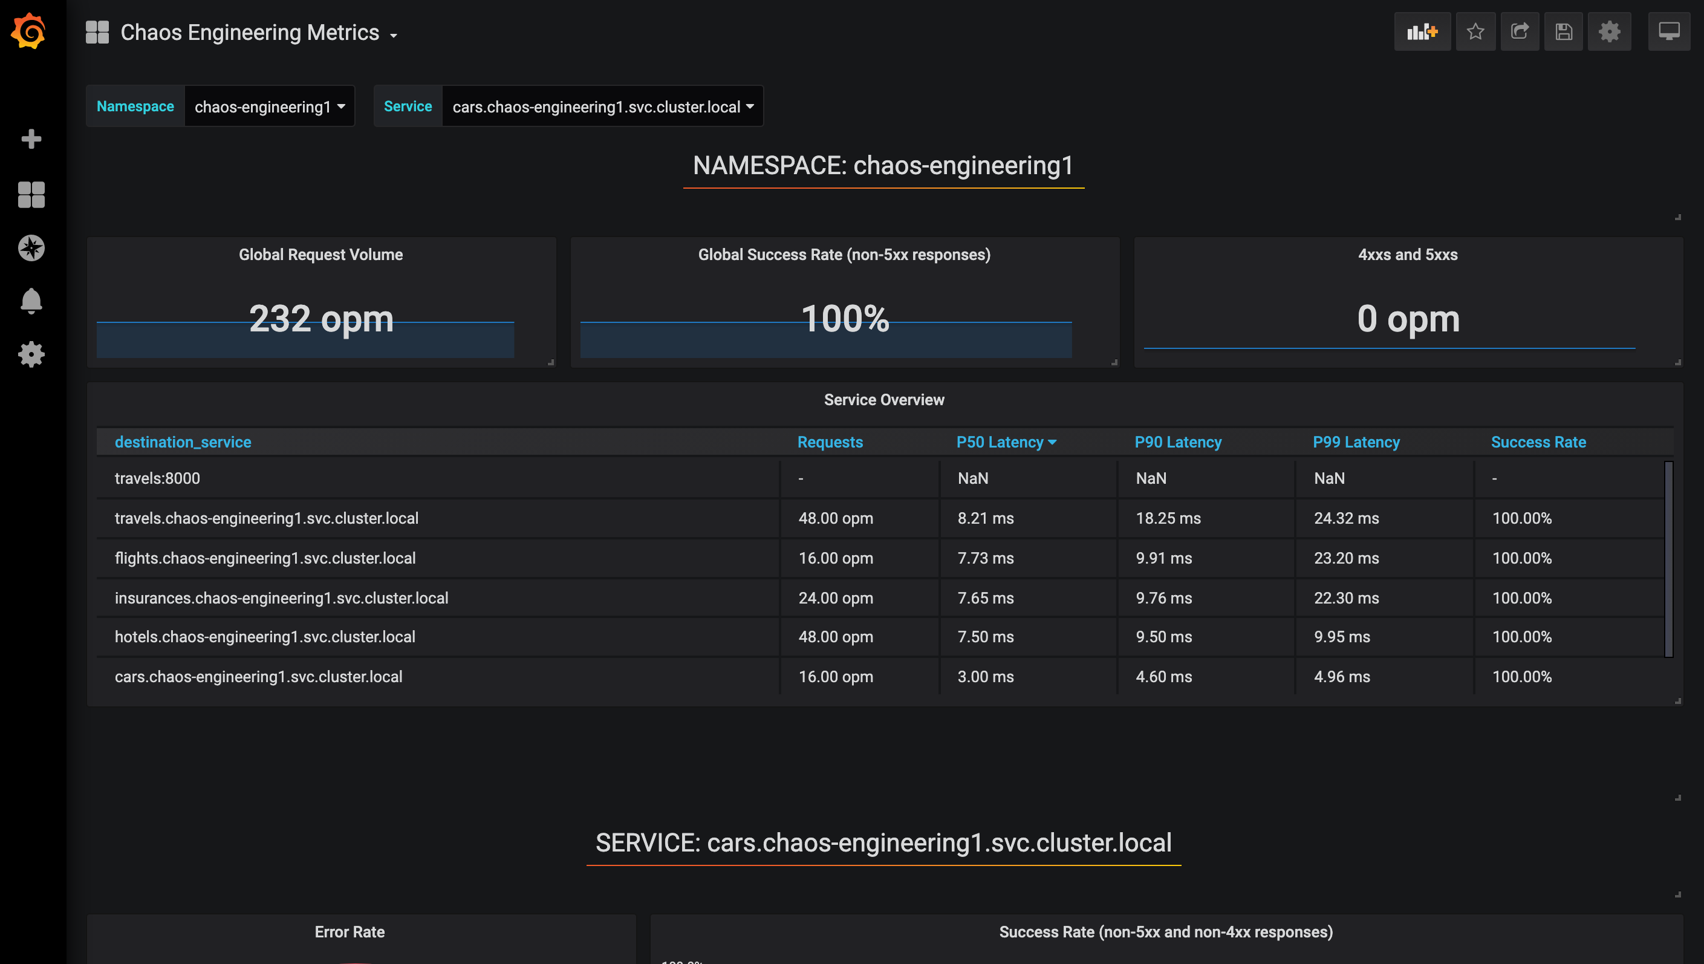Click the SERVICE: cars heading text
This screenshot has width=1704, height=964.
[x=883, y=842]
